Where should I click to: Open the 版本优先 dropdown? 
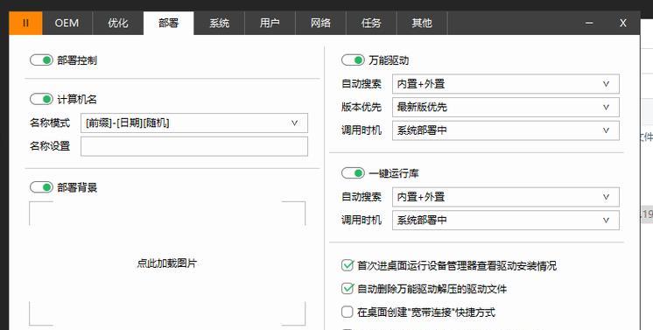[x=506, y=107]
